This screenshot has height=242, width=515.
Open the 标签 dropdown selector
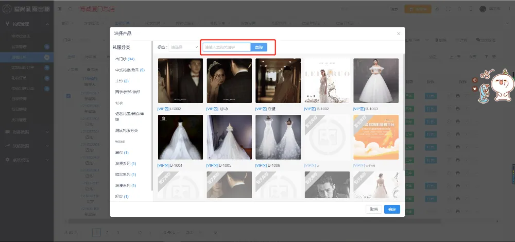tap(184, 47)
